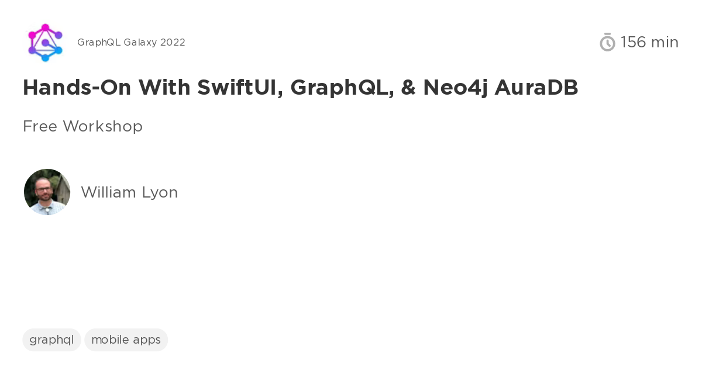Click the stopwatch button at top right
Screen dimensions: 702x367
coord(607,42)
